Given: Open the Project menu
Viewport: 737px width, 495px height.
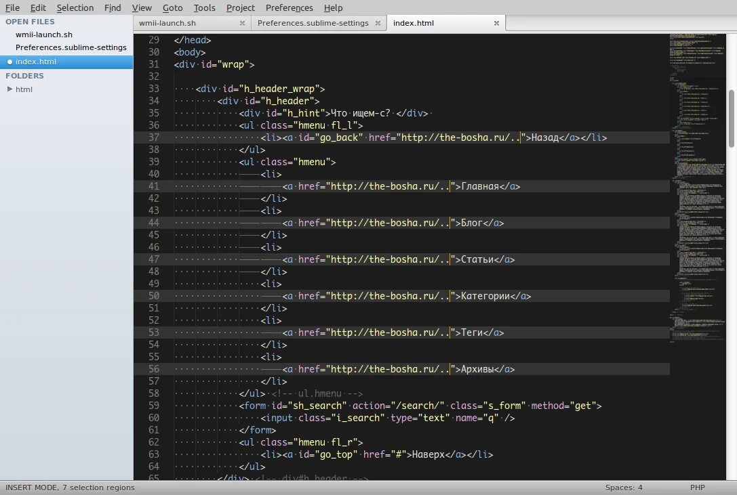Looking at the screenshot, I should 240,7.
